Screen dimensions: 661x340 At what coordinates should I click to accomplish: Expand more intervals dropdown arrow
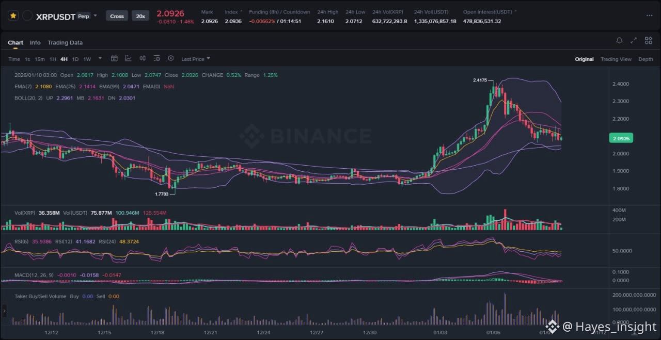tap(100, 58)
